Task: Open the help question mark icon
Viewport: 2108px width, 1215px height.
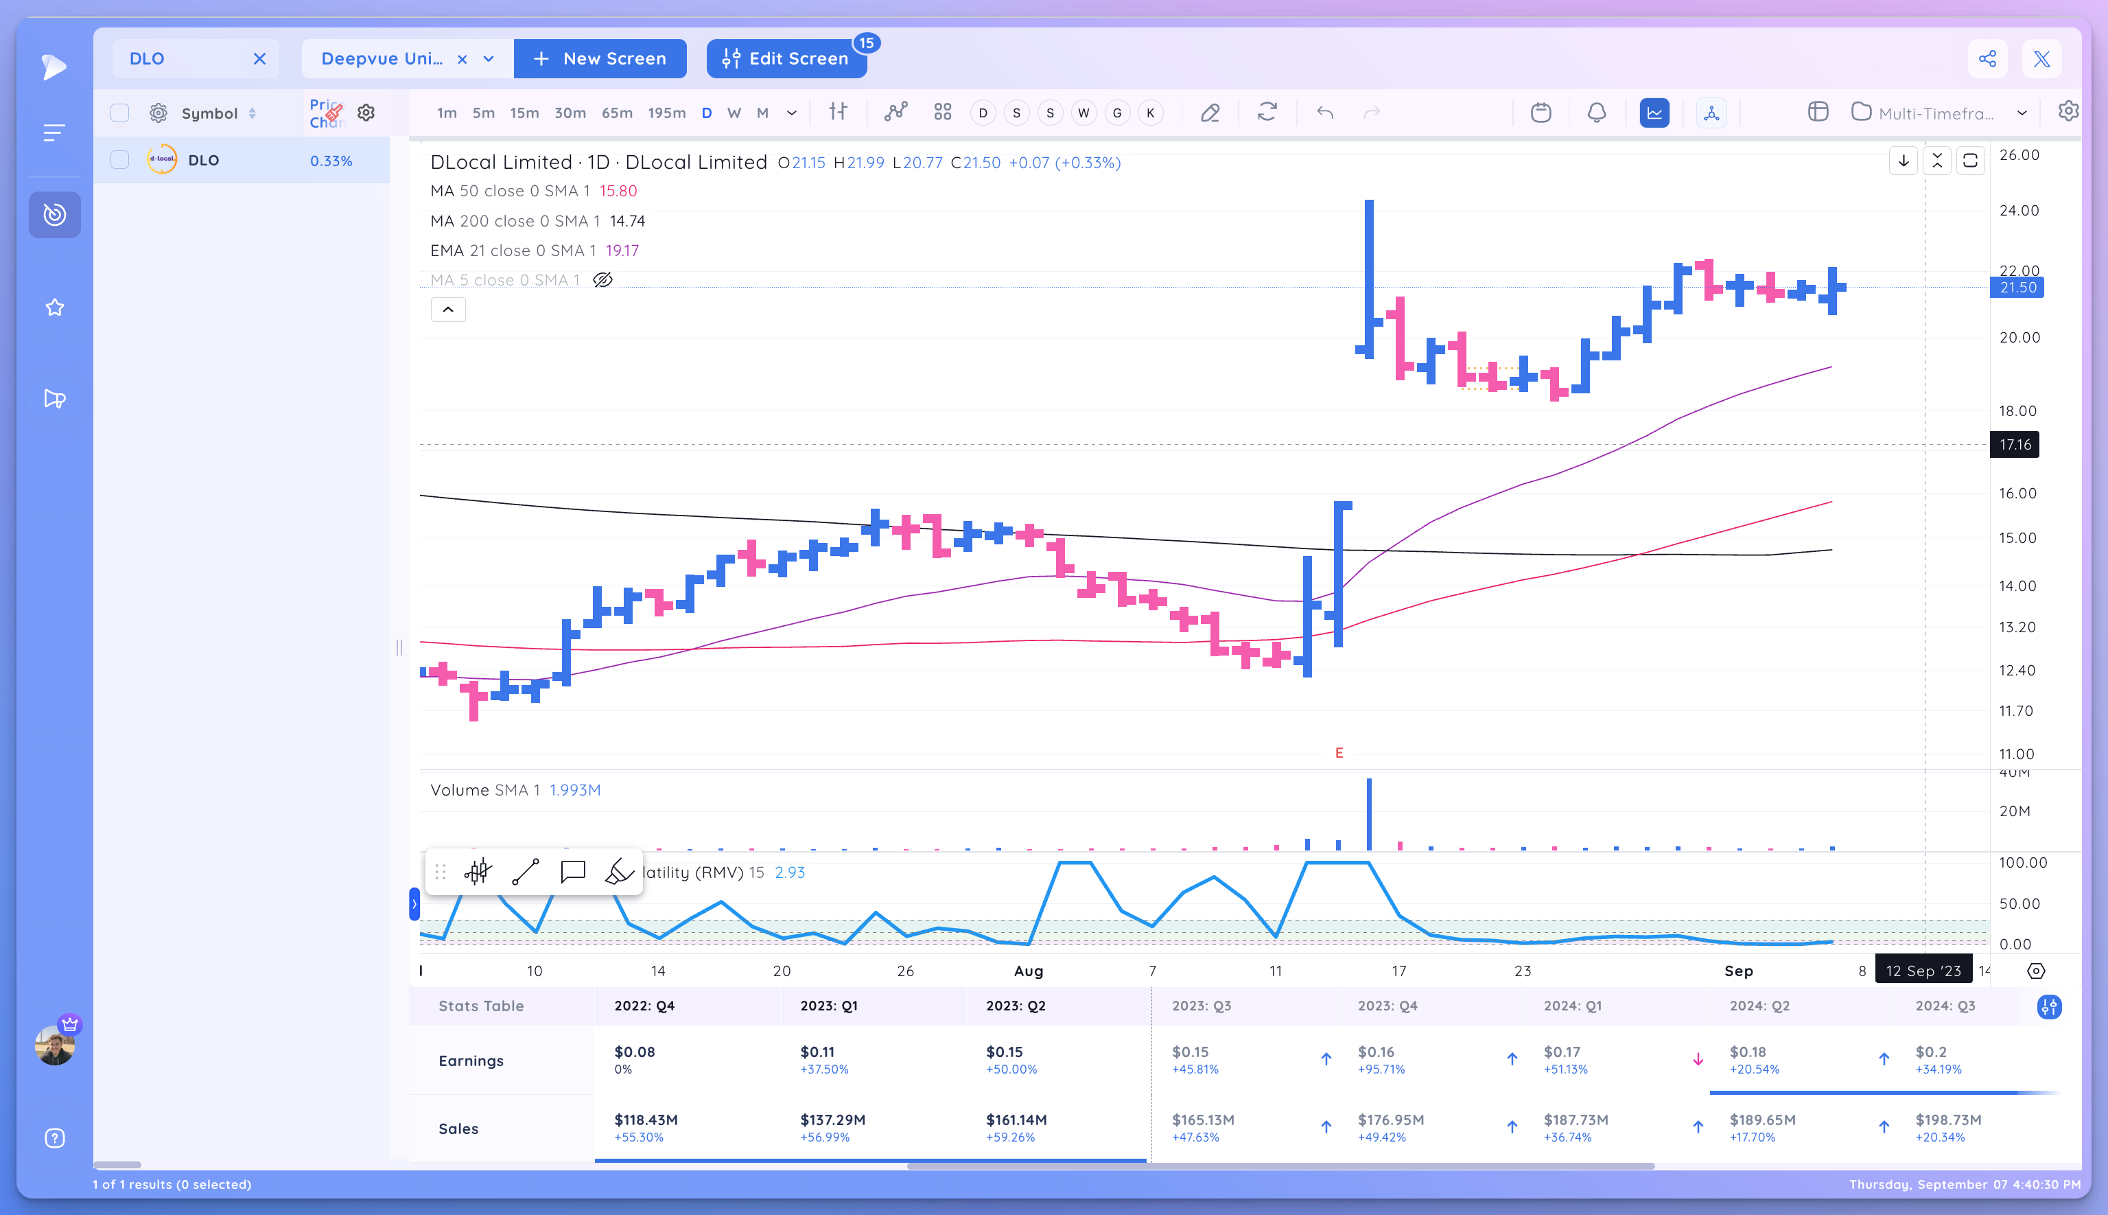Action: tap(54, 1138)
